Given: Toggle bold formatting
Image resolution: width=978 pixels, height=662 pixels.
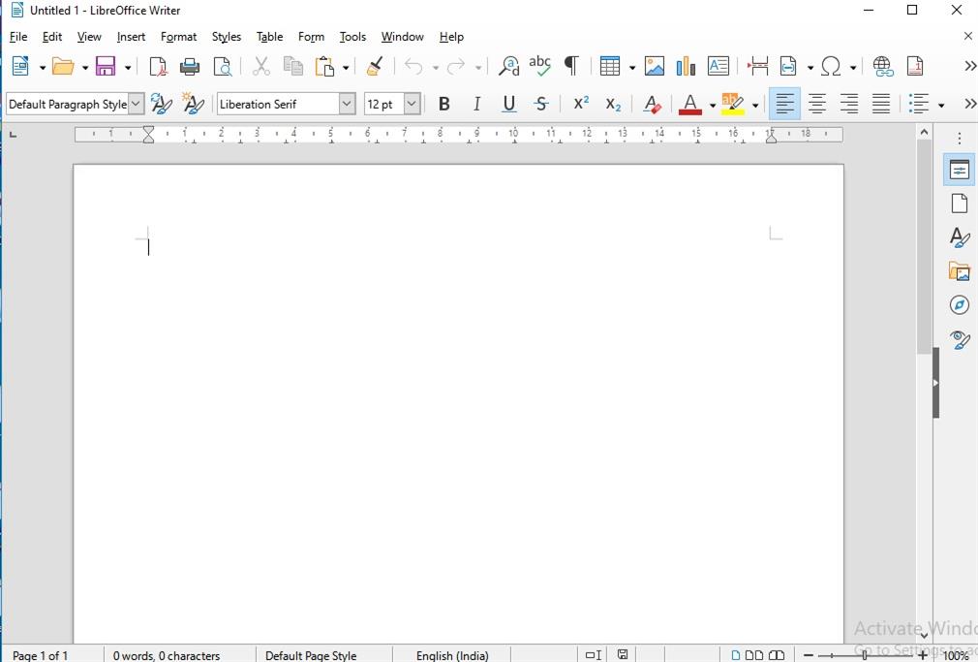Looking at the screenshot, I should coord(443,104).
